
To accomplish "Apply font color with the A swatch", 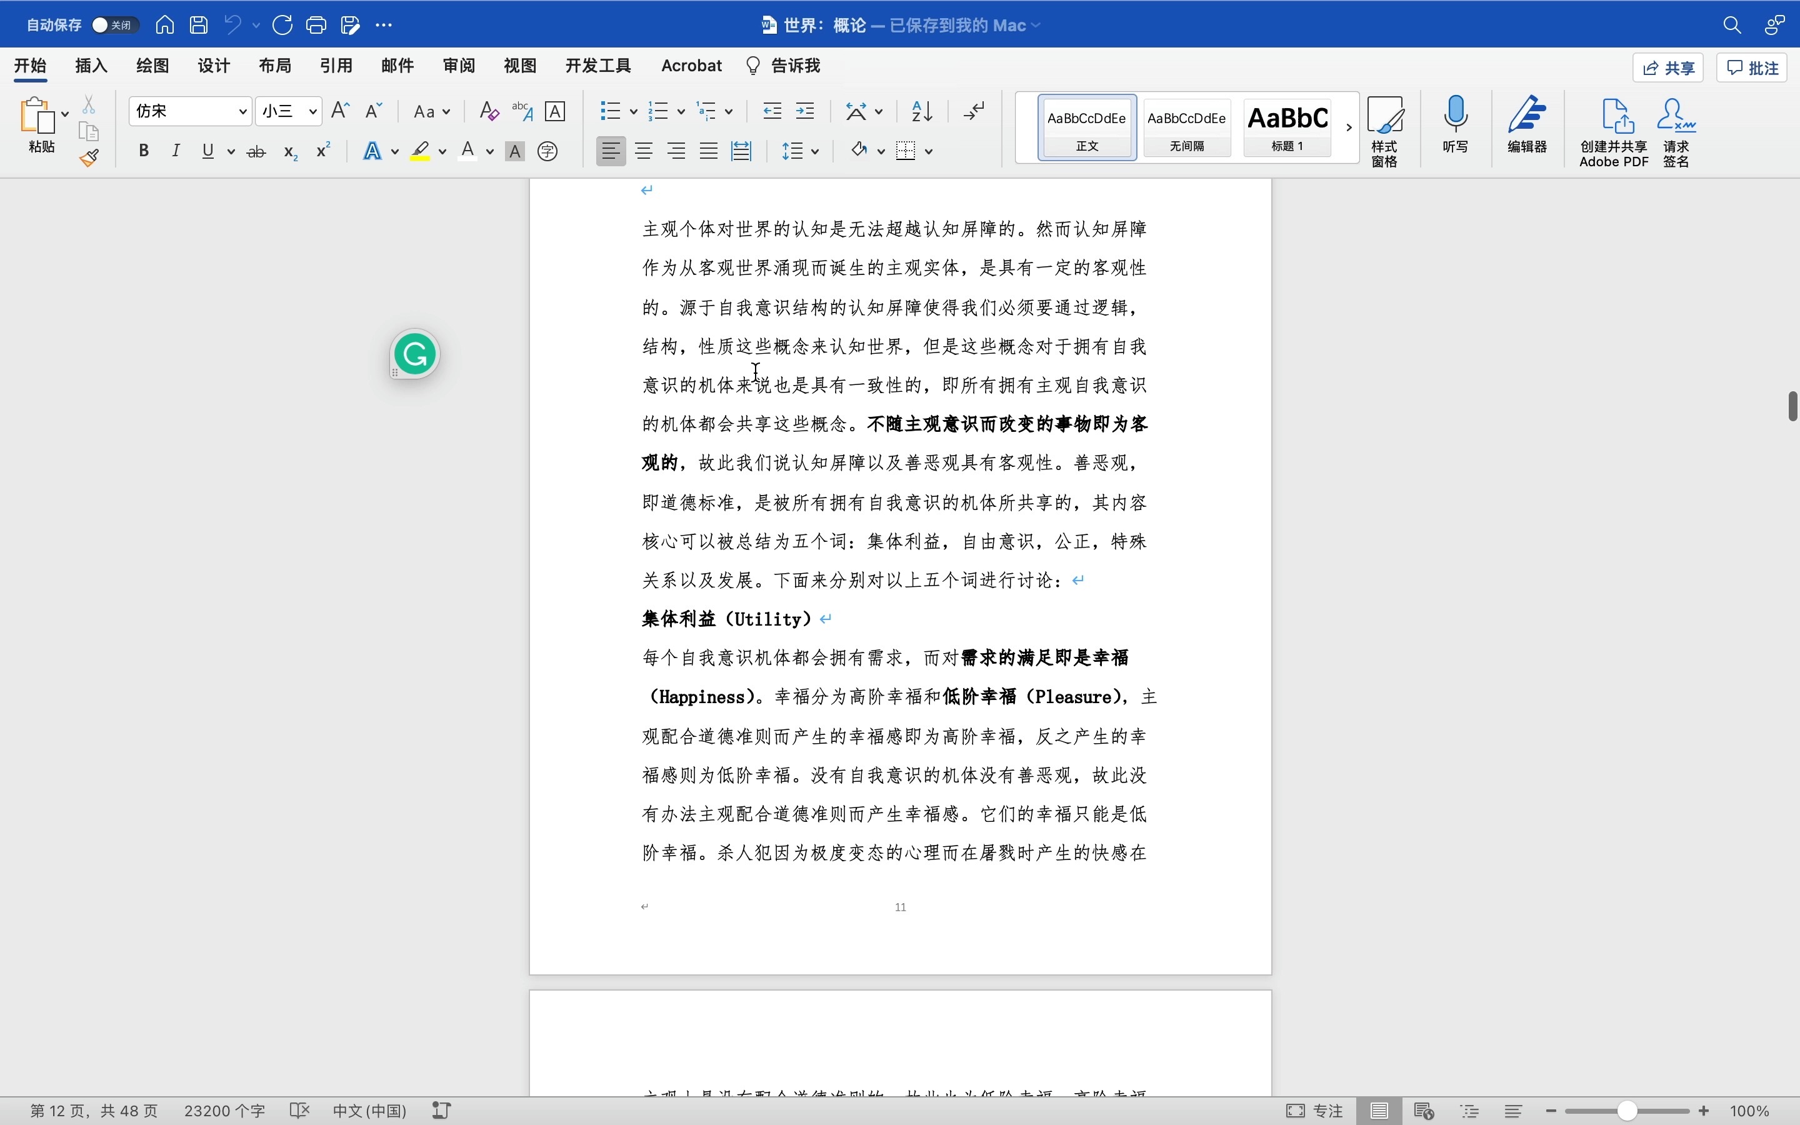I will (x=468, y=151).
